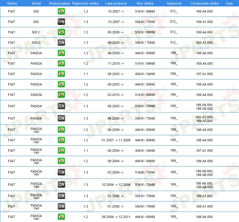Click the Nadwozie column header

(x=174, y=3)
